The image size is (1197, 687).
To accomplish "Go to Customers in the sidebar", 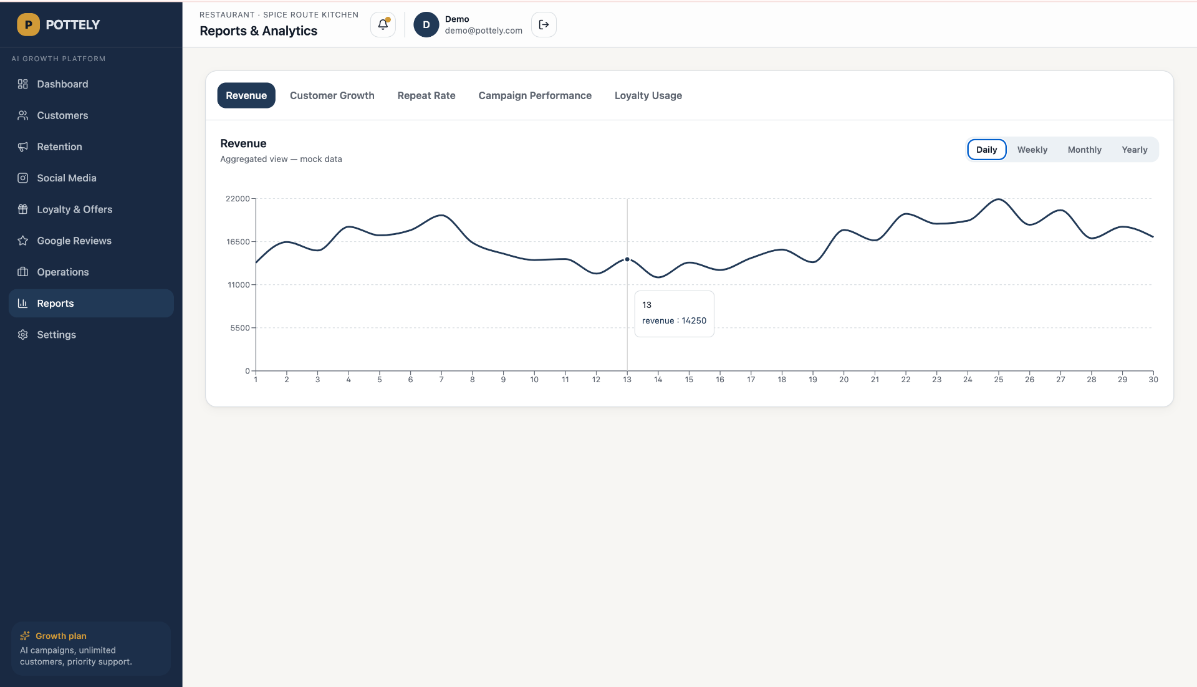I will [x=91, y=115].
